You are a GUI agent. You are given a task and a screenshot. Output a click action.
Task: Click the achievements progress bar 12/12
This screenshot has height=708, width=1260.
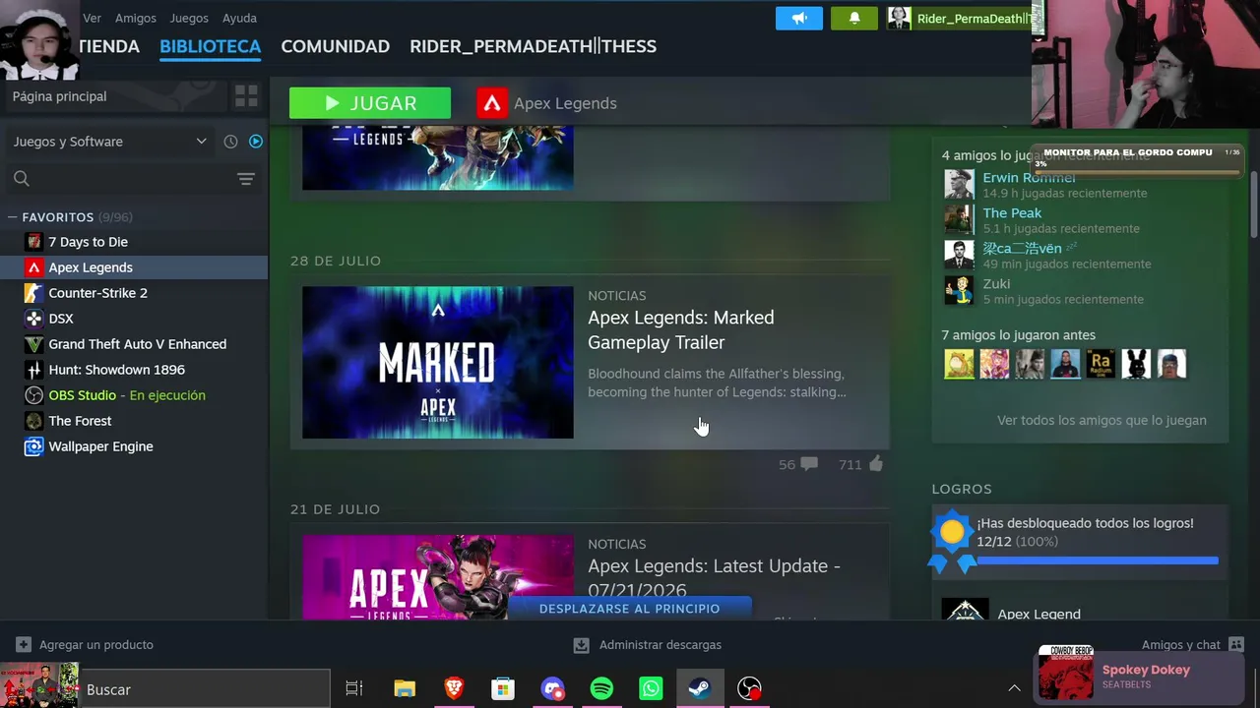click(x=1098, y=560)
